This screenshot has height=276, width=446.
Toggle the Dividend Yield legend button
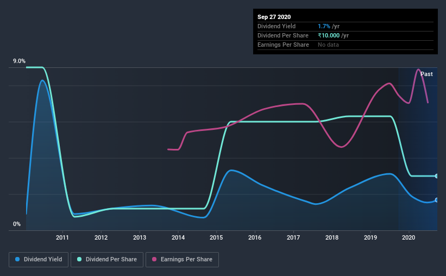pyautogui.click(x=39, y=260)
